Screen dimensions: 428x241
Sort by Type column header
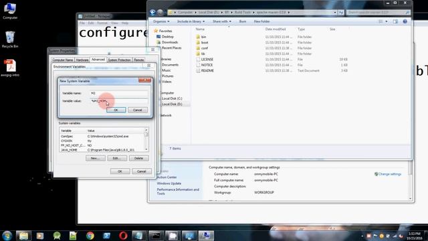click(301, 29)
